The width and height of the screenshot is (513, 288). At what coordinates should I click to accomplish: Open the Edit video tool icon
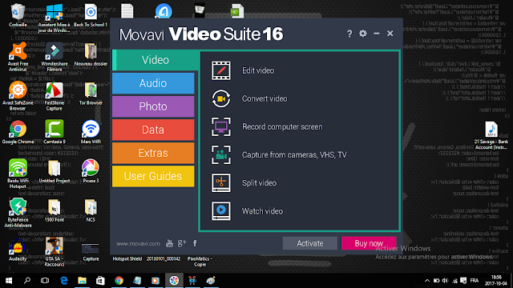tap(221, 70)
